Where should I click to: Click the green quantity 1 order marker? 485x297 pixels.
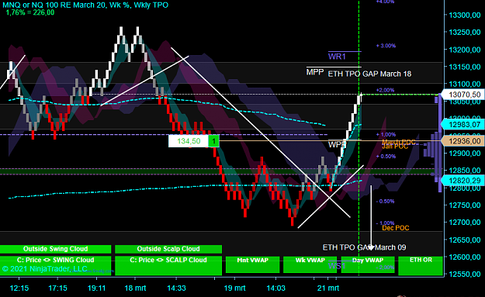[213, 141]
